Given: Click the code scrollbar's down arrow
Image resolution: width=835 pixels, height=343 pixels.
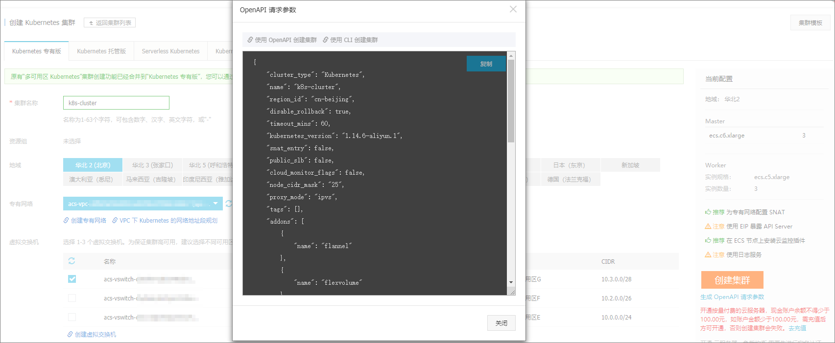Looking at the screenshot, I should [x=511, y=282].
